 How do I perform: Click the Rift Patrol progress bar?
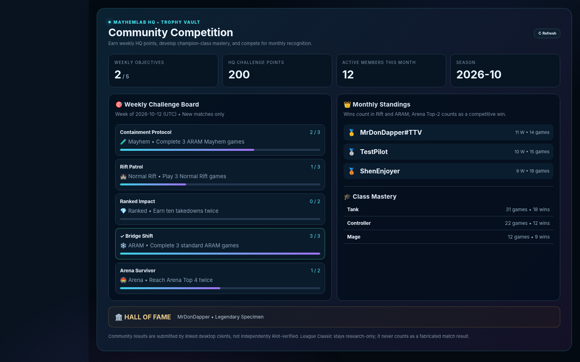tap(220, 185)
